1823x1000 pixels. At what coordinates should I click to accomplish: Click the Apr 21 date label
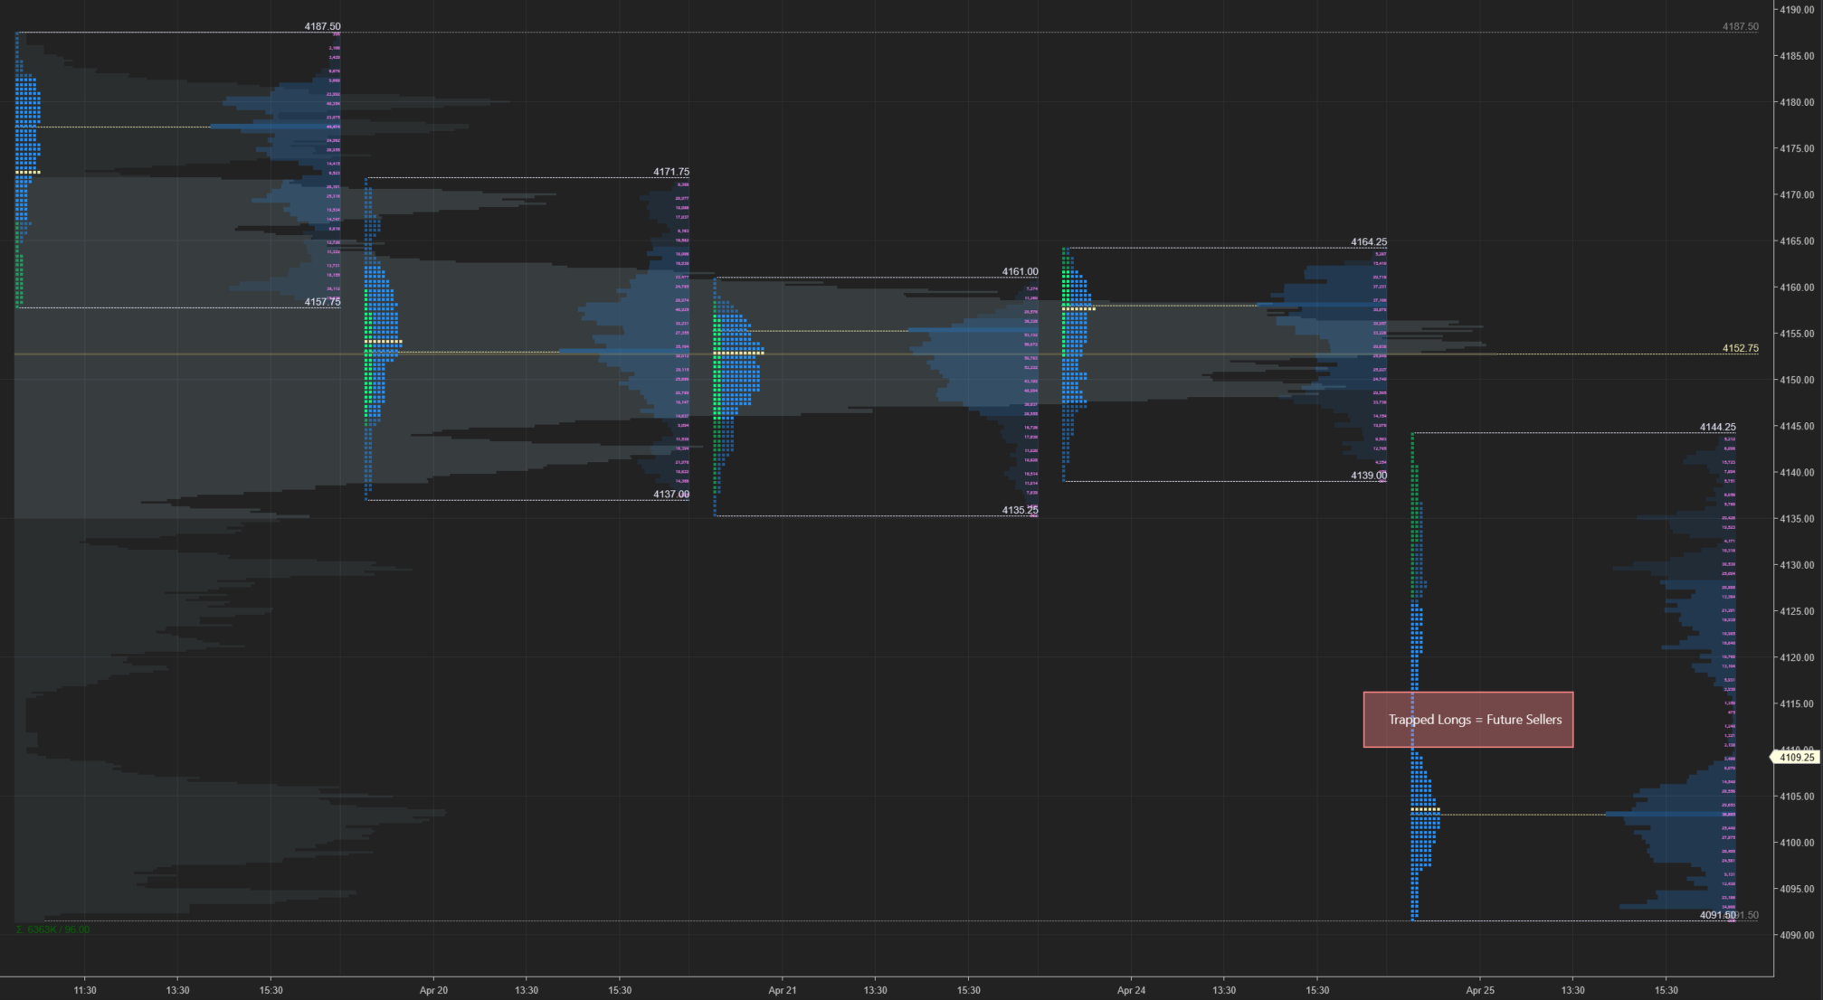(782, 990)
